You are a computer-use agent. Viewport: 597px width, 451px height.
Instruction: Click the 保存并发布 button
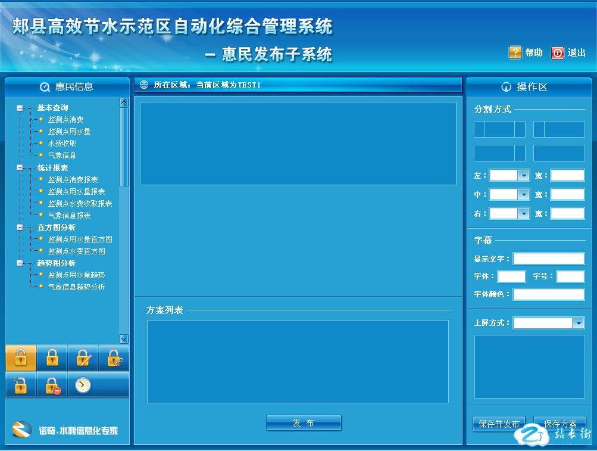point(499,424)
